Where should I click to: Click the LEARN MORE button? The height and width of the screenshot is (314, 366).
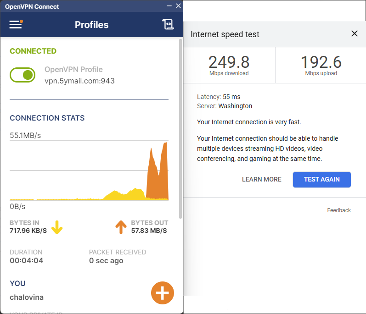click(x=262, y=179)
